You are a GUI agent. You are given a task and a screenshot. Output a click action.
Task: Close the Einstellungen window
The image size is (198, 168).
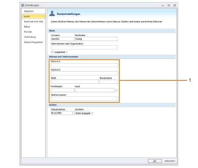(175, 6)
